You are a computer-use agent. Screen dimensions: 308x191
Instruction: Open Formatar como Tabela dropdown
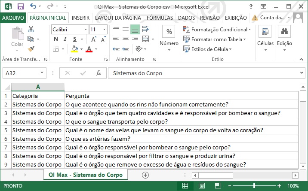(x=215, y=39)
